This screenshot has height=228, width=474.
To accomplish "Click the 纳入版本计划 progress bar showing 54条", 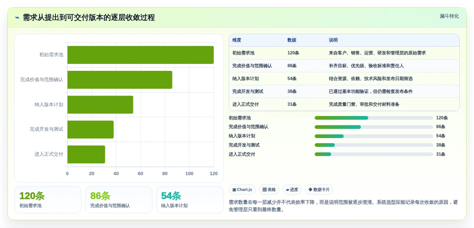I will click(374, 136).
